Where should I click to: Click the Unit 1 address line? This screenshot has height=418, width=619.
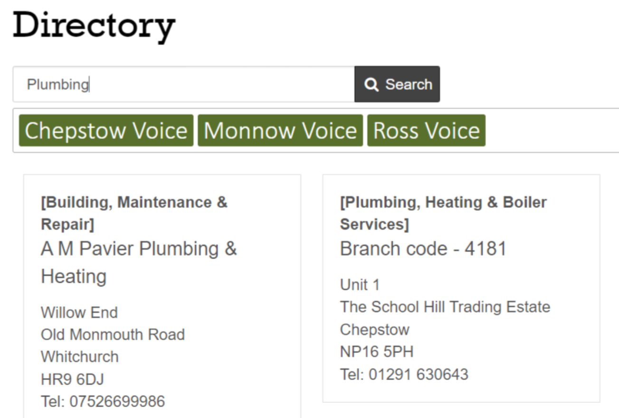360,285
